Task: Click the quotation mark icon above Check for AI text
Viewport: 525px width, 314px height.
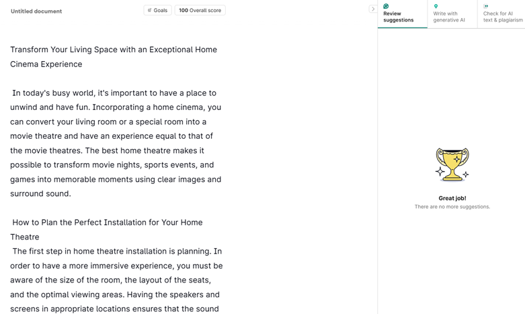Action: (486, 7)
